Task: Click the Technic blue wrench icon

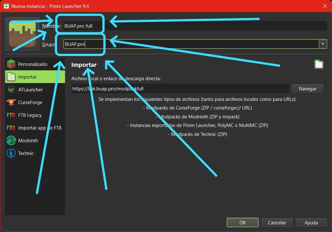Action: [11, 153]
